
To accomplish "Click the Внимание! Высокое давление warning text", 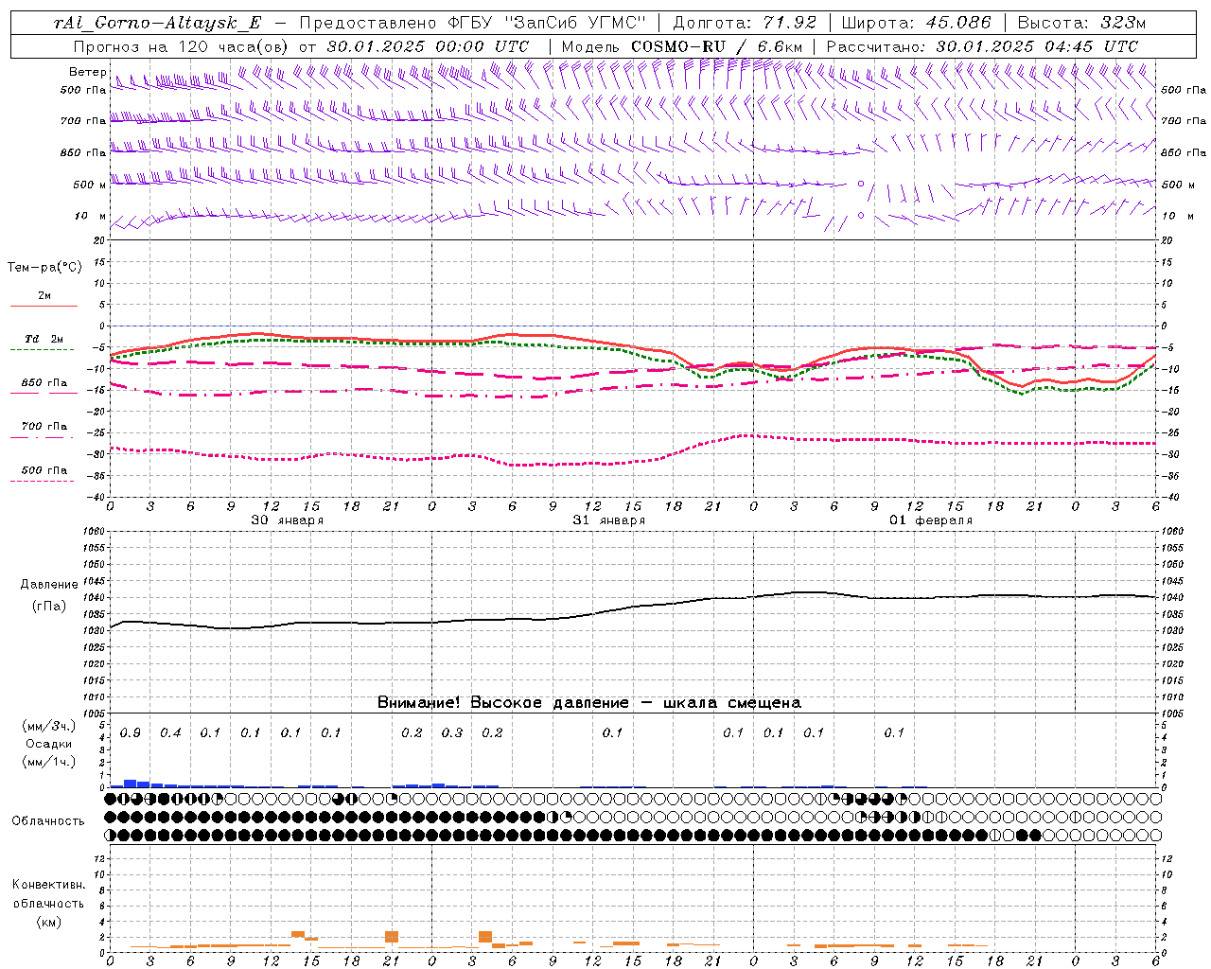I will coord(588,702).
